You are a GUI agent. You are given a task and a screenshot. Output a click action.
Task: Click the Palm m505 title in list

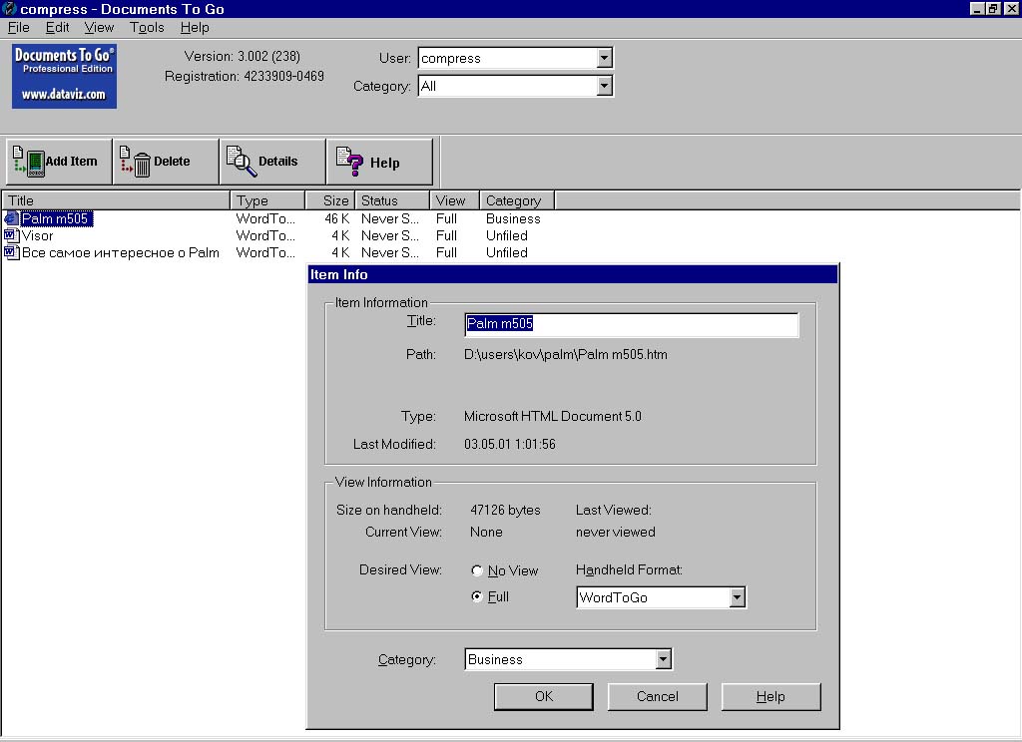(x=55, y=218)
